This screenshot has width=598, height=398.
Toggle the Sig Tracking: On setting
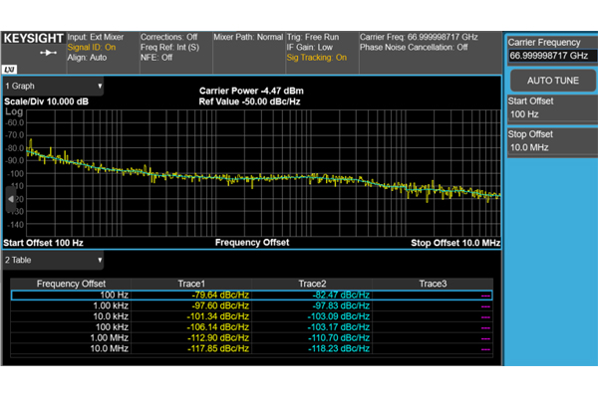[317, 58]
